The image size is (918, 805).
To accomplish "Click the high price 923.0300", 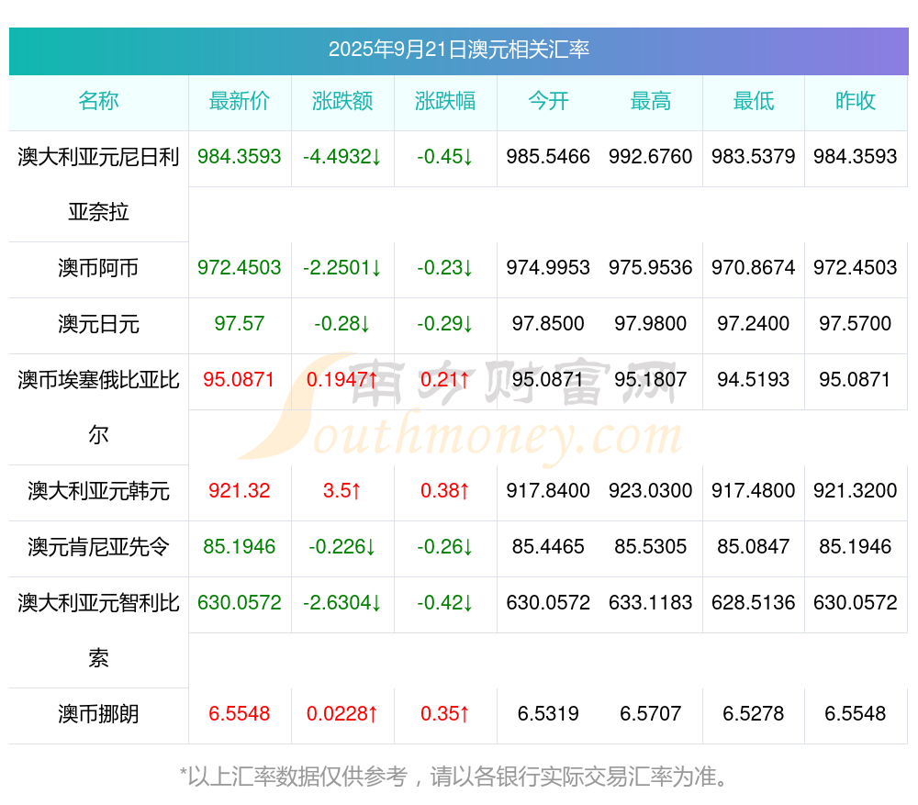I will [651, 490].
